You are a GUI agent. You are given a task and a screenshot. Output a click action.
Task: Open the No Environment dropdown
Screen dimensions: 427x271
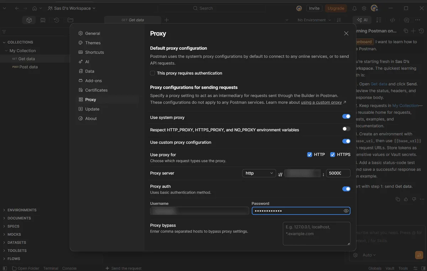pos(314,20)
